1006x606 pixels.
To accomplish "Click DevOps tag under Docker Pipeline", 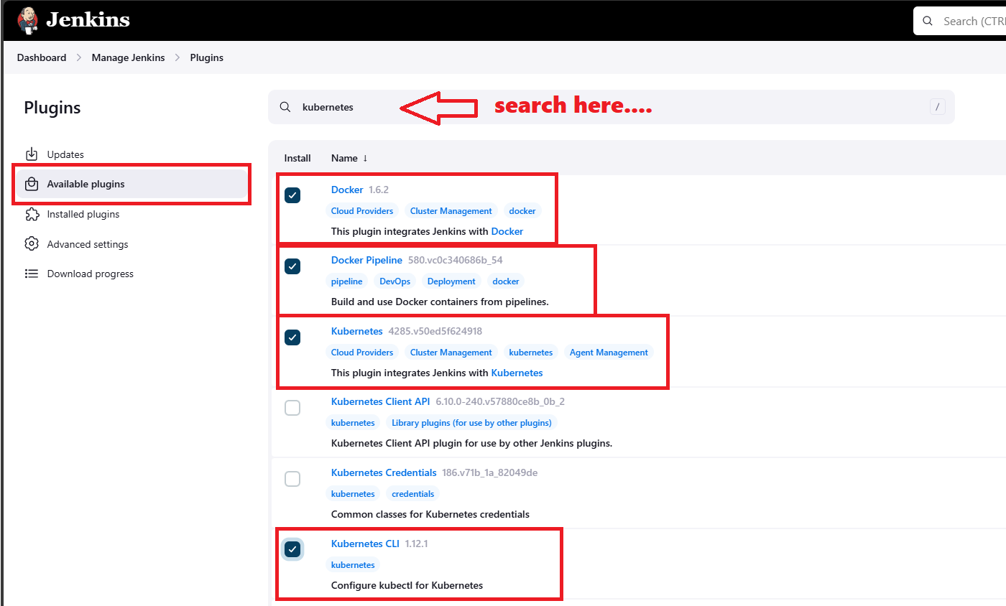I will click(x=395, y=281).
